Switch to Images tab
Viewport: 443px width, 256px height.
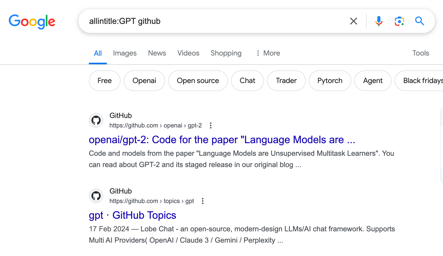125,53
